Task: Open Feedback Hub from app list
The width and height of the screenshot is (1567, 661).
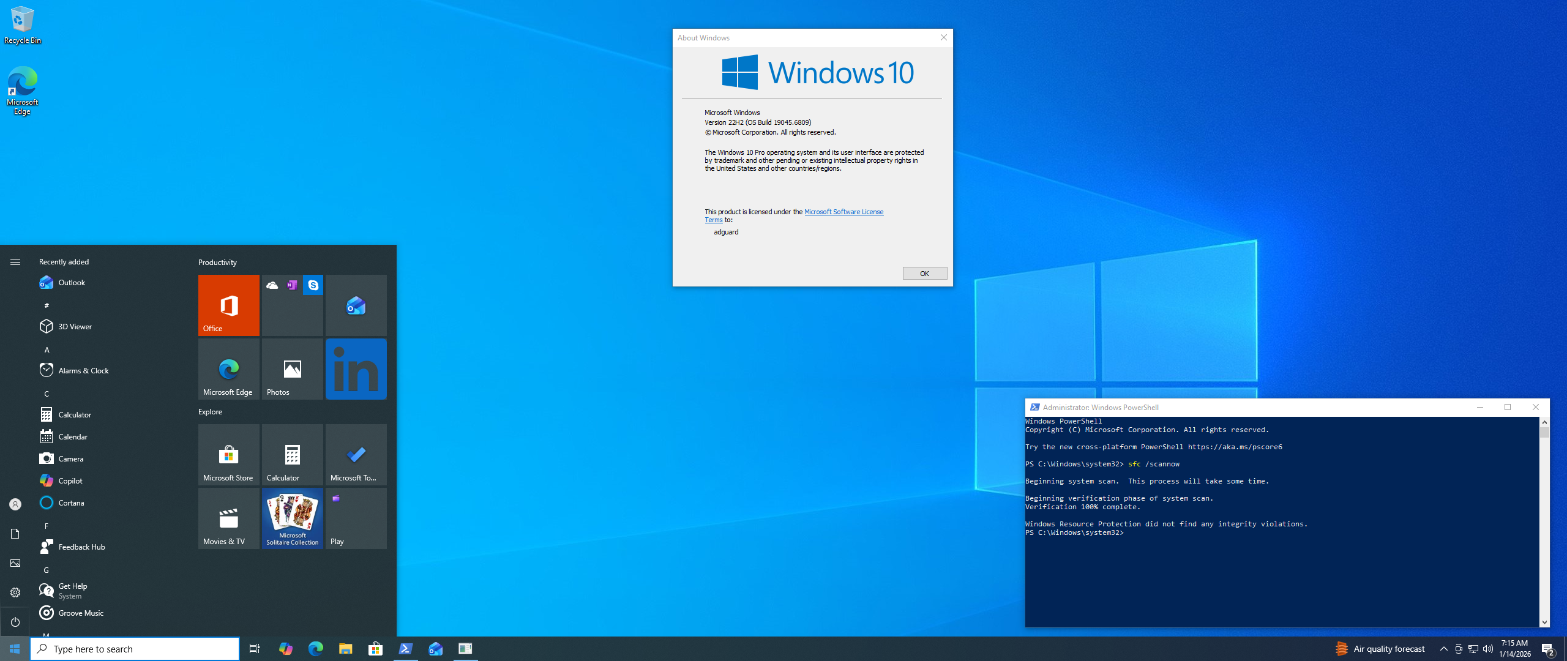Action: point(81,547)
